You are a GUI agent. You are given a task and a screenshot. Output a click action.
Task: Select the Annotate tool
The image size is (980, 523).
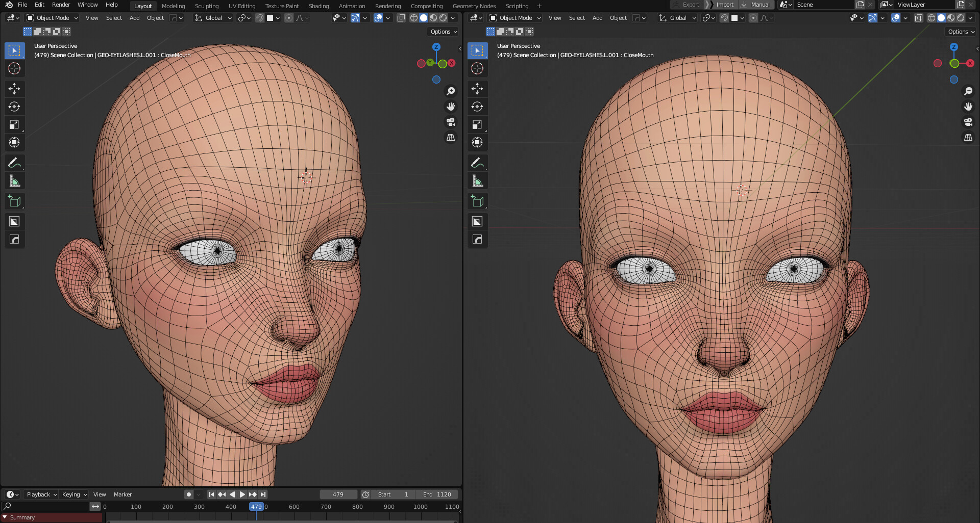click(x=14, y=163)
